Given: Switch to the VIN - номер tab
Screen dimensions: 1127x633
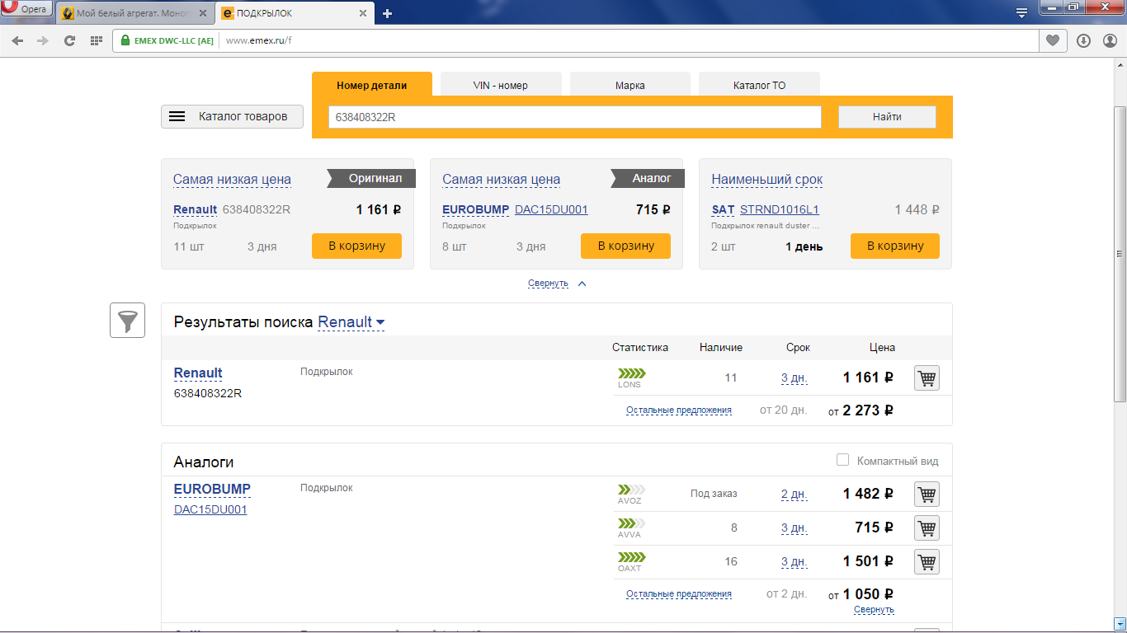Looking at the screenshot, I should point(501,85).
